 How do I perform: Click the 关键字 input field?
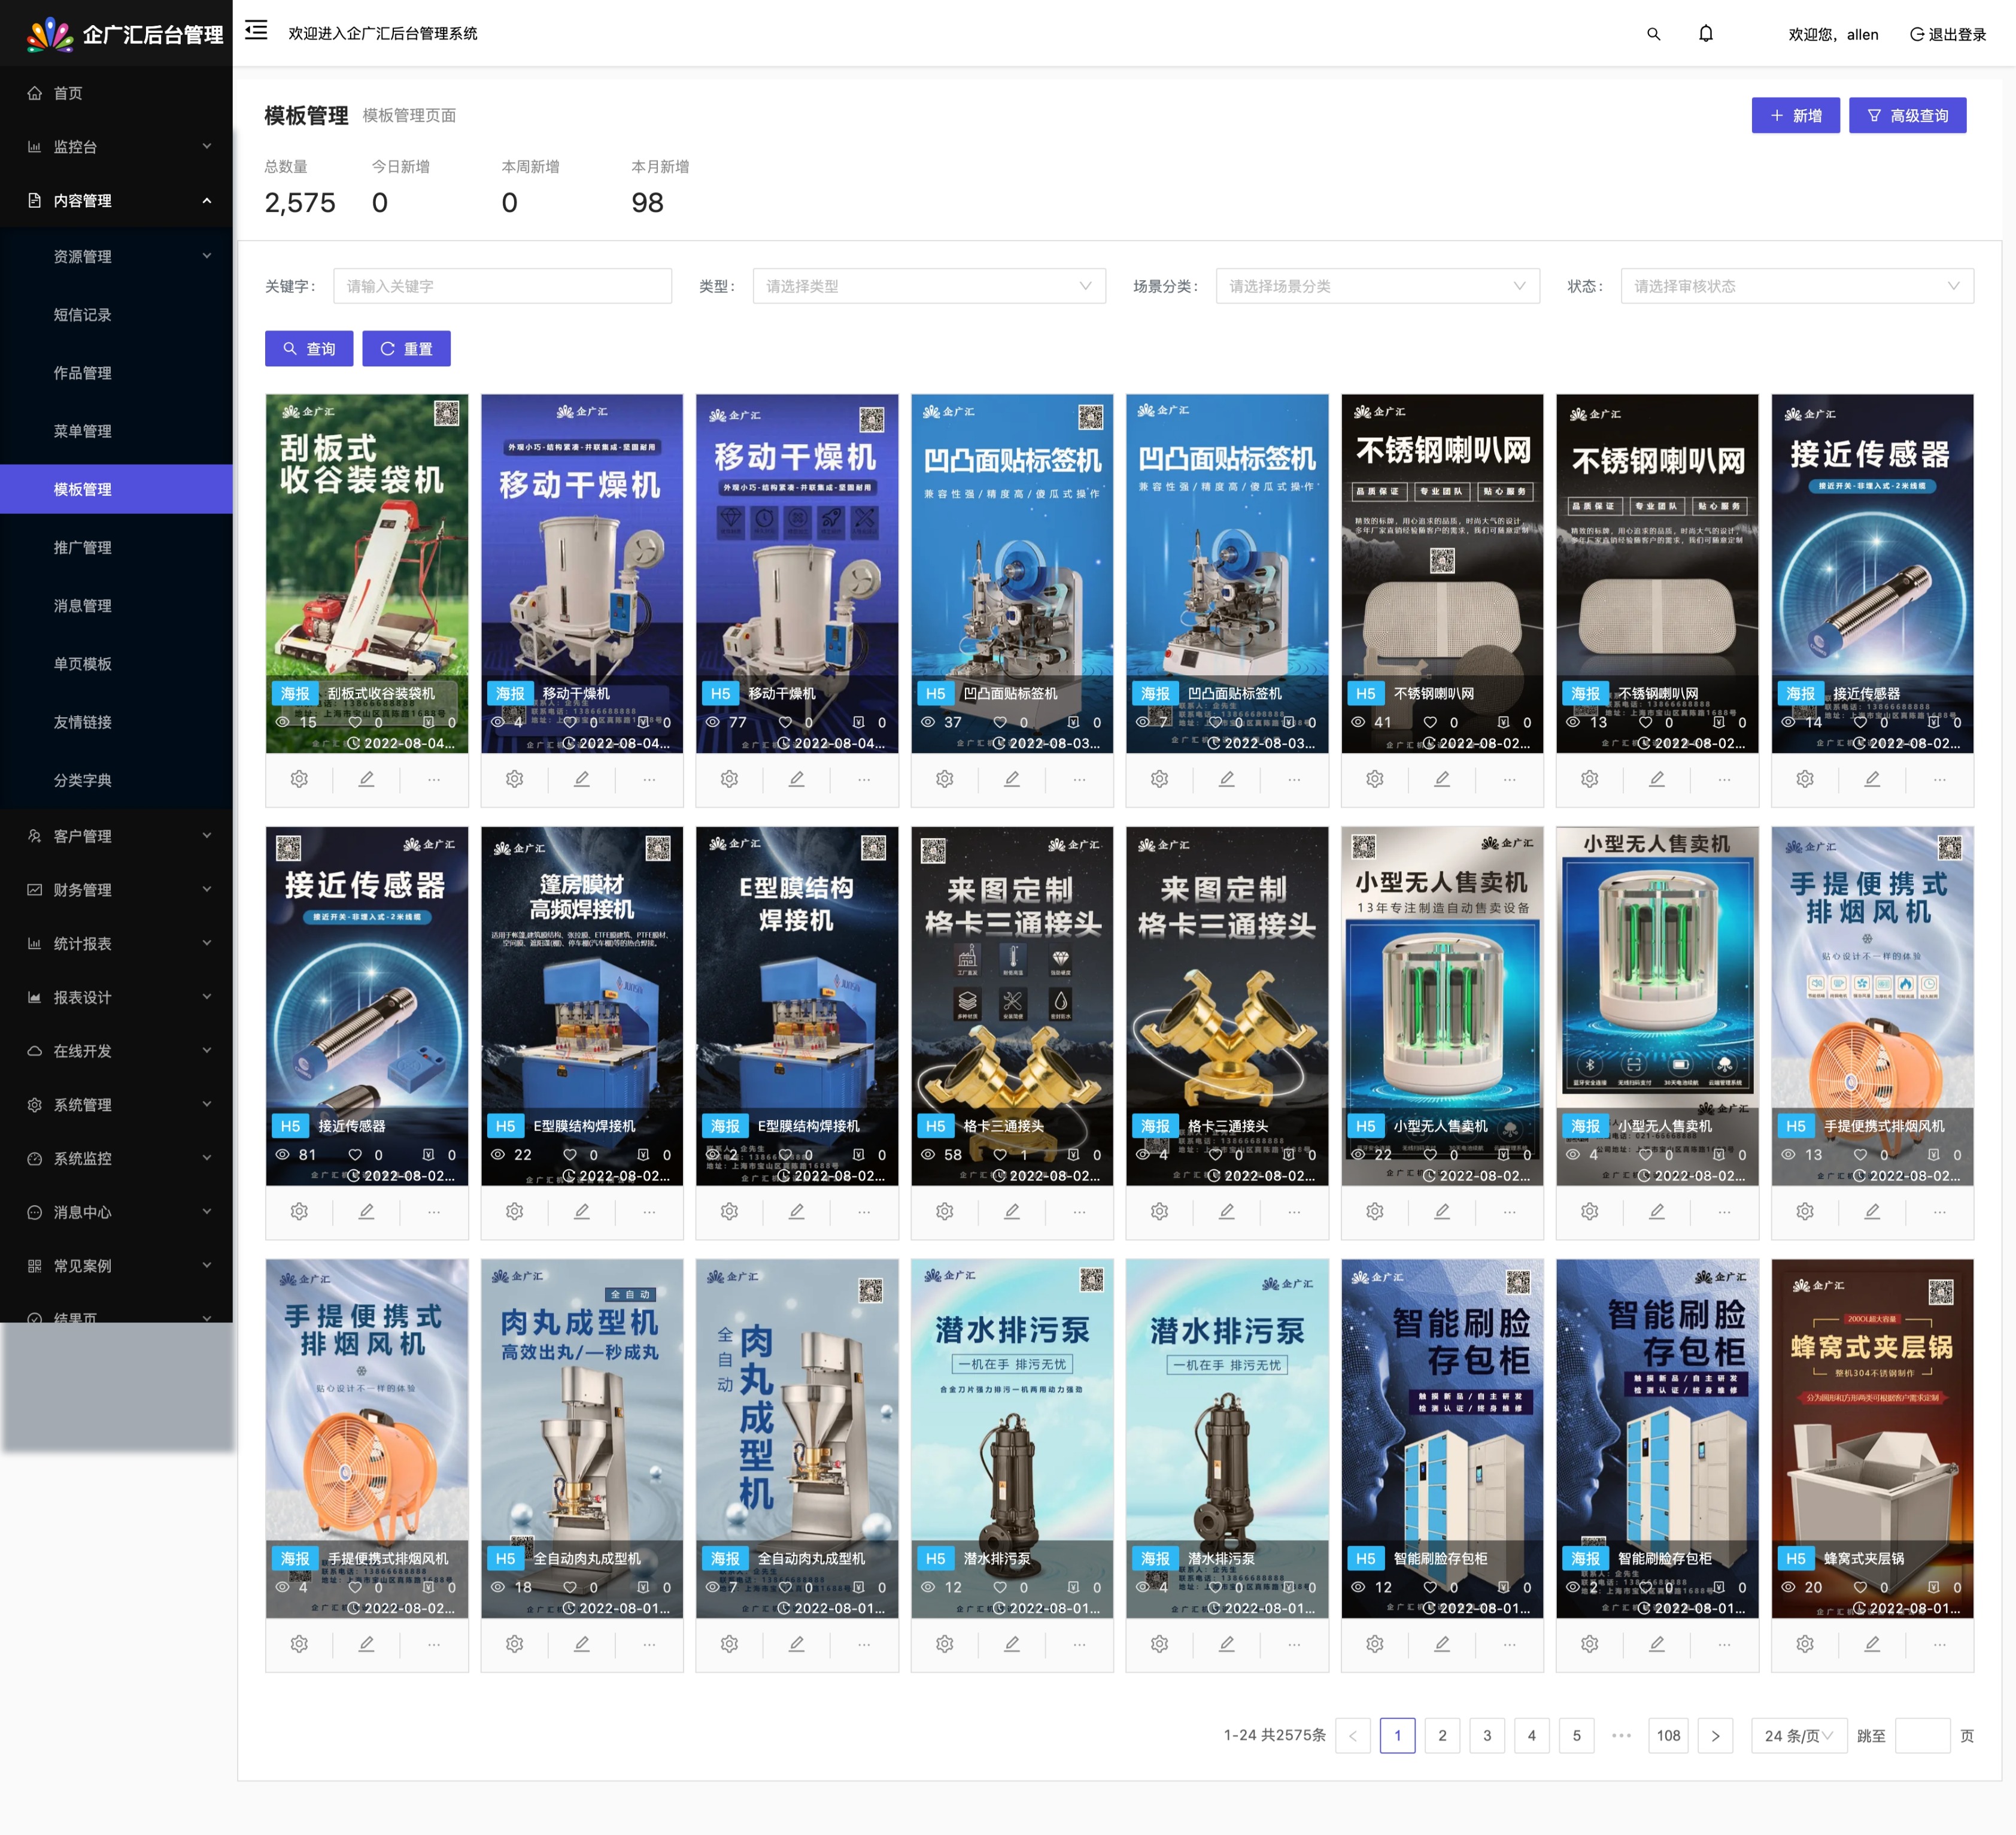502,286
